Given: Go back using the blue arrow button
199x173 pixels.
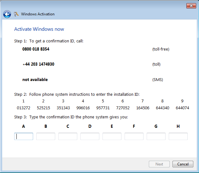Looking at the screenshot, I should (7, 14).
